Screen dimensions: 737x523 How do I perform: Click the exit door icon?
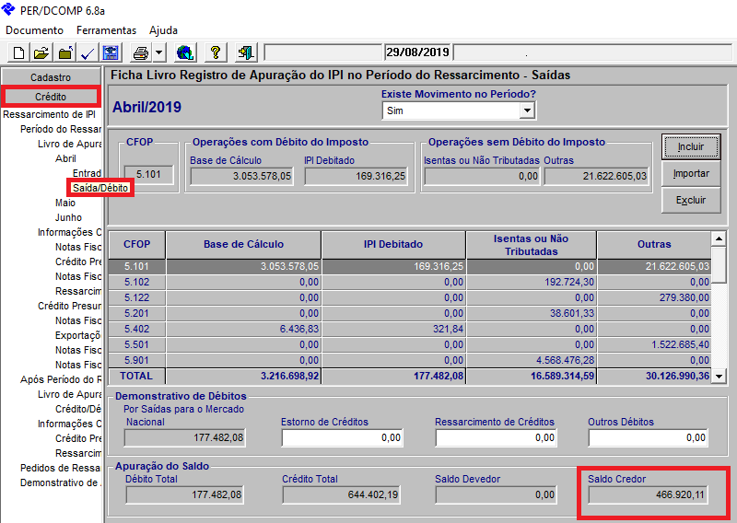tap(244, 52)
